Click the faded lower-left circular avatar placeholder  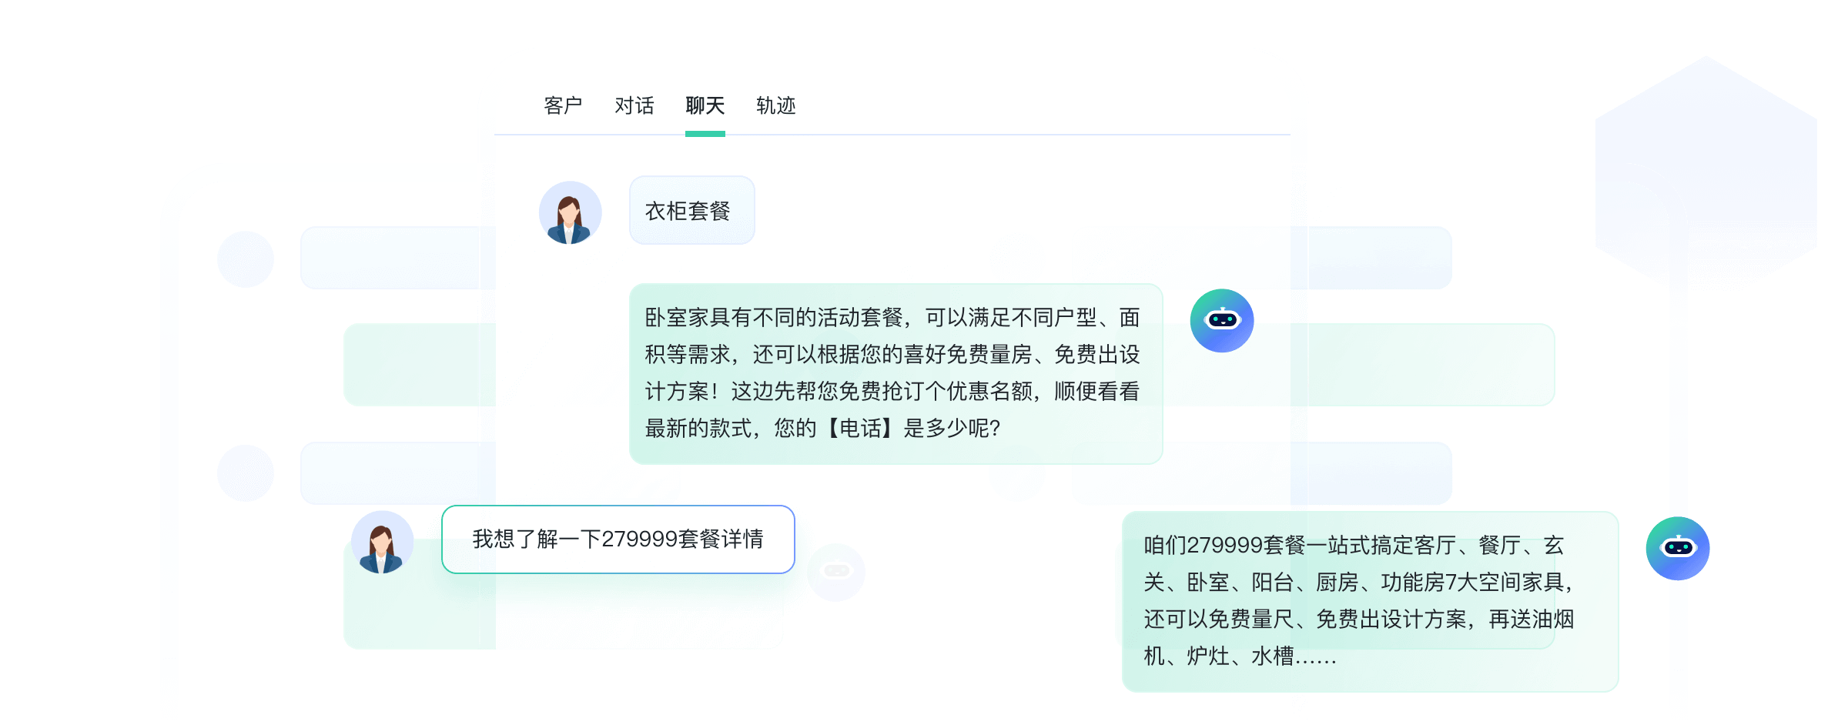(246, 473)
